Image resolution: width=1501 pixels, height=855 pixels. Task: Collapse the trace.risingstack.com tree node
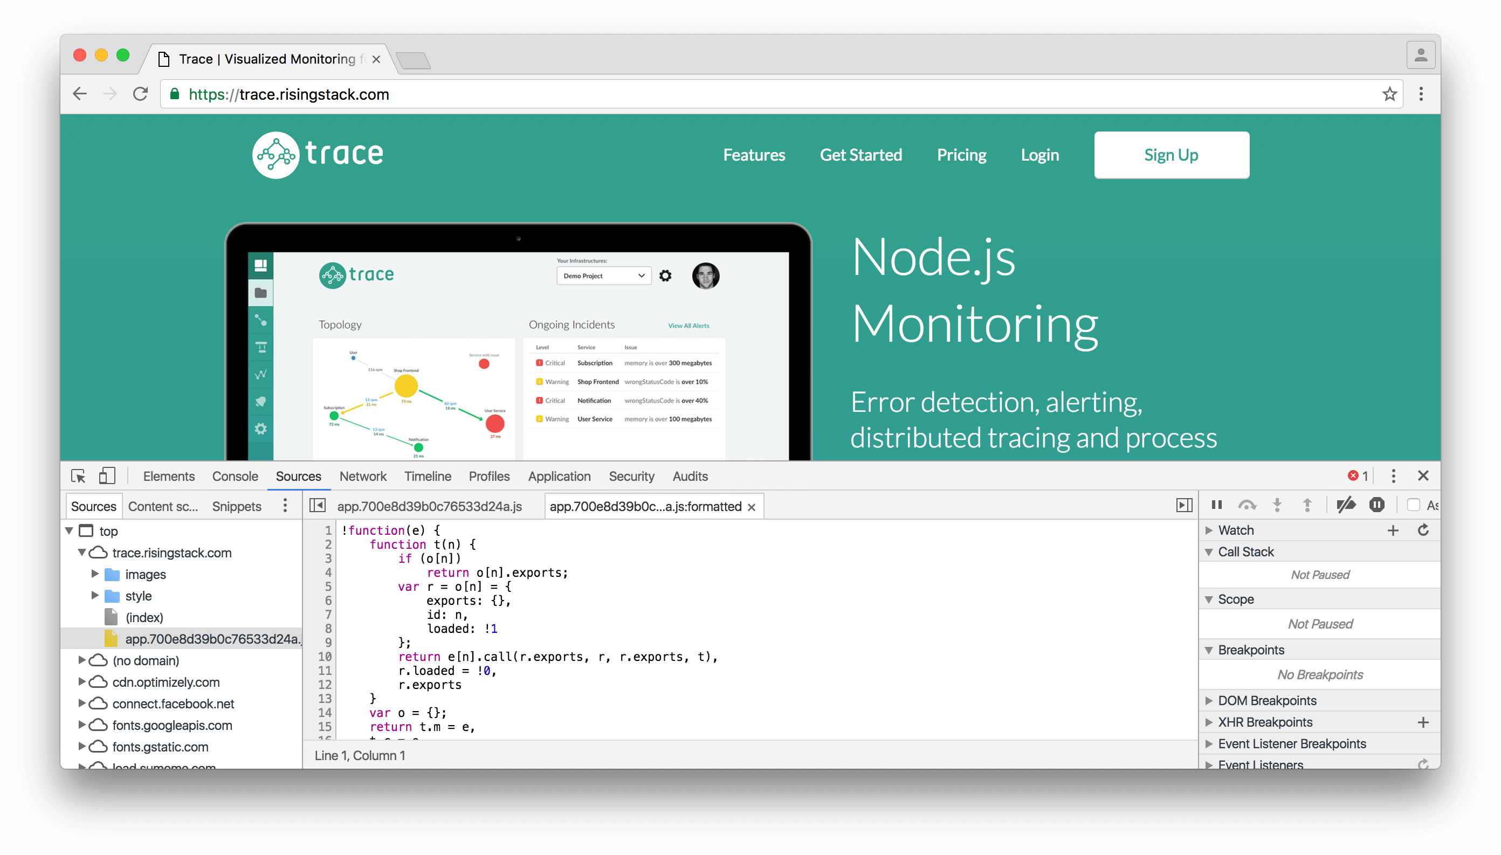[82, 553]
